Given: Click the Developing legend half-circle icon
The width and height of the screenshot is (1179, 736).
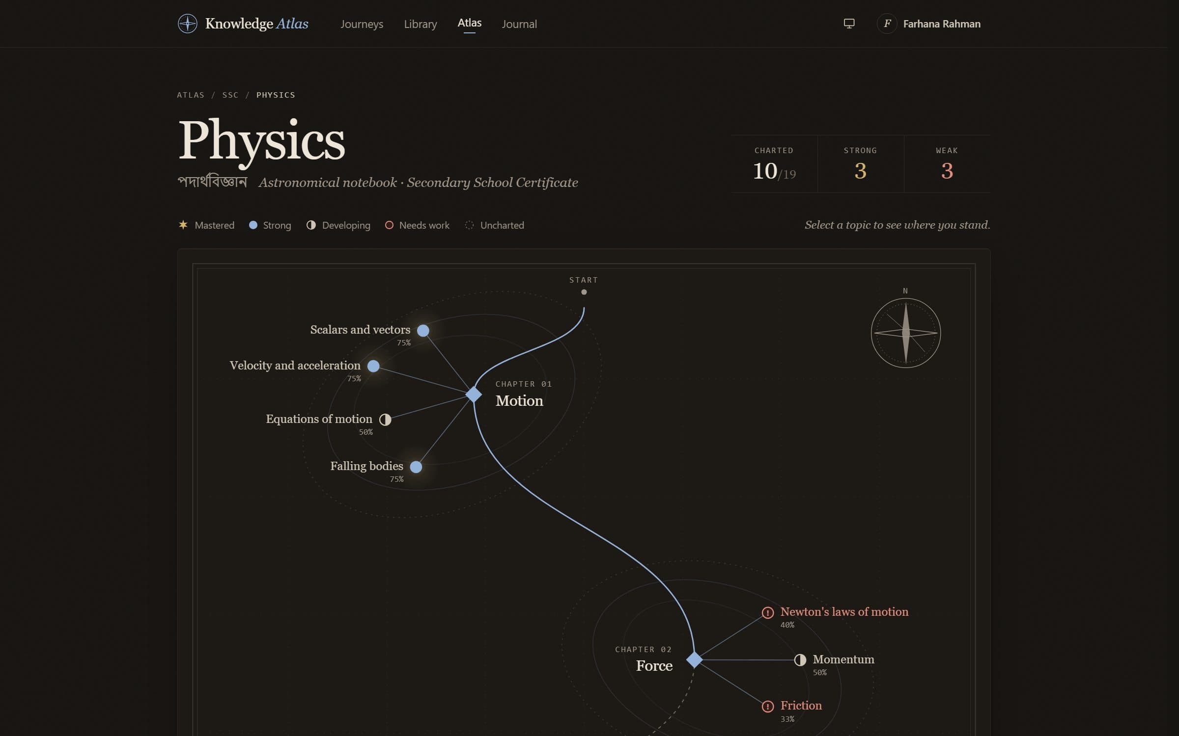Looking at the screenshot, I should (x=311, y=225).
